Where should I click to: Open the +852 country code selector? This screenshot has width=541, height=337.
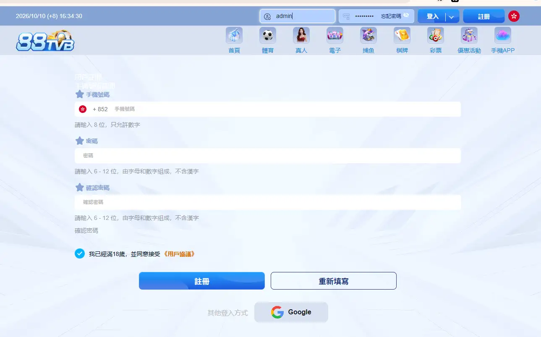94,109
